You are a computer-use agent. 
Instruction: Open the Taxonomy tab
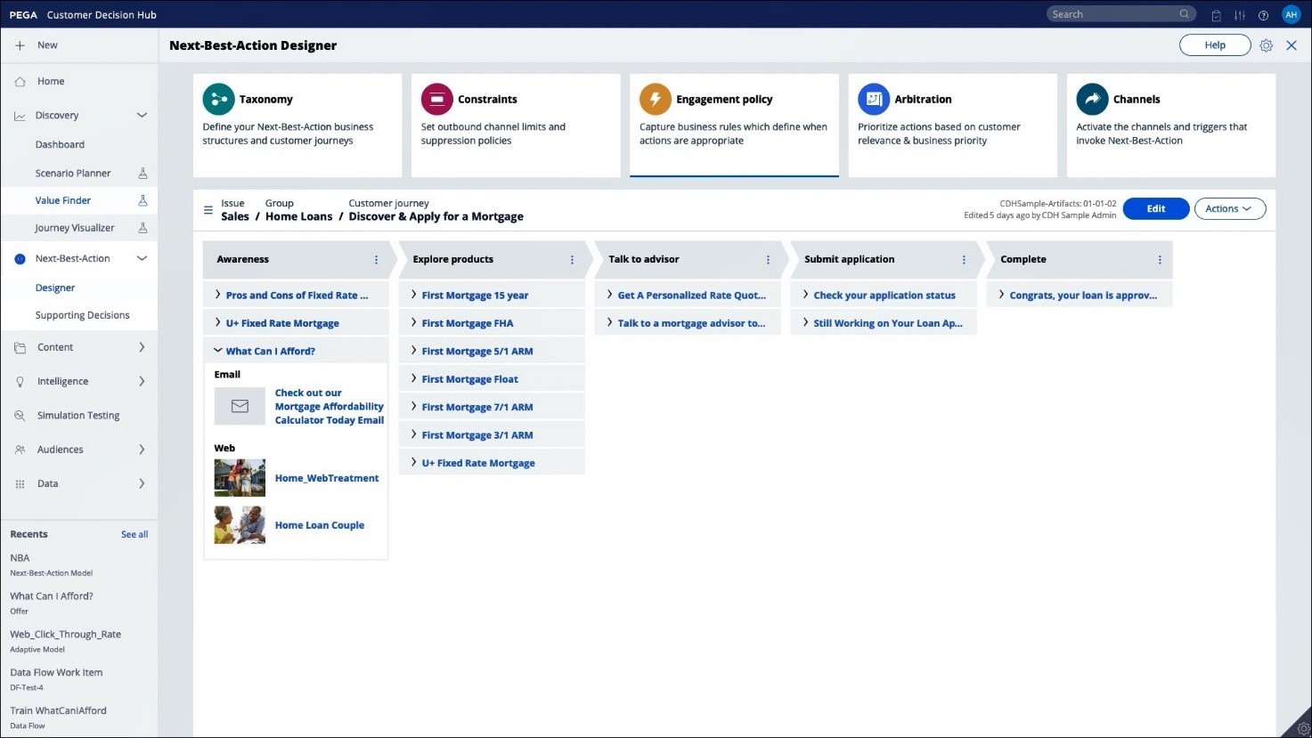297,126
